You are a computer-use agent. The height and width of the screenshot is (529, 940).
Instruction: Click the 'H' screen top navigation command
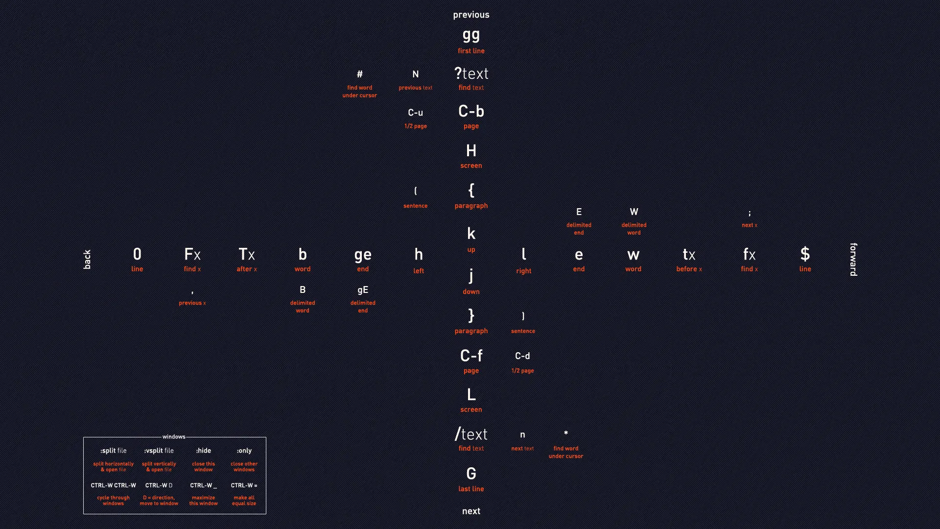click(x=471, y=150)
